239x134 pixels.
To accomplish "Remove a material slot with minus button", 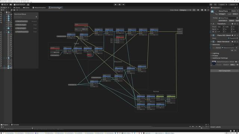I will pos(235,51).
